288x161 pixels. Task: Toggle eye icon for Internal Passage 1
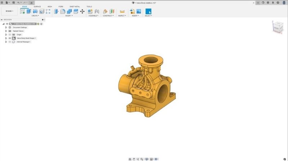10,42
